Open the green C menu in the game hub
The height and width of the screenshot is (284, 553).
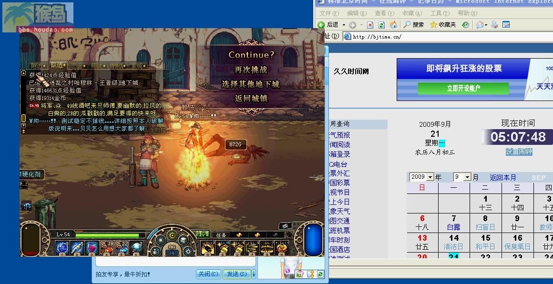(172, 235)
